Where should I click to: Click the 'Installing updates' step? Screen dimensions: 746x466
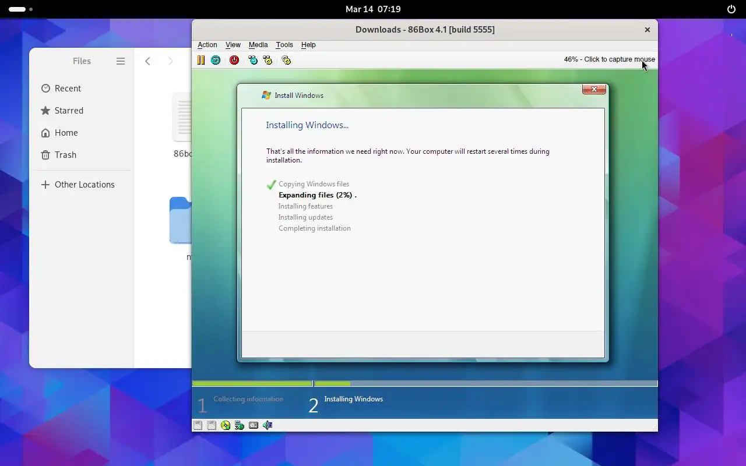point(305,217)
